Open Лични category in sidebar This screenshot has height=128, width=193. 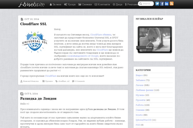point(140,85)
